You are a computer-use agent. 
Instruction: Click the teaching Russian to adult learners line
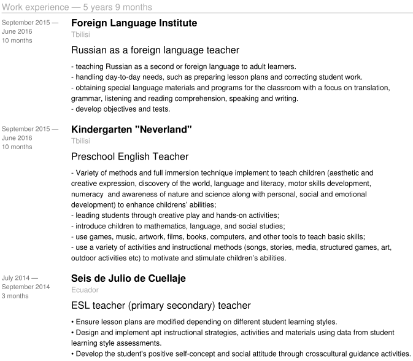(183, 66)
